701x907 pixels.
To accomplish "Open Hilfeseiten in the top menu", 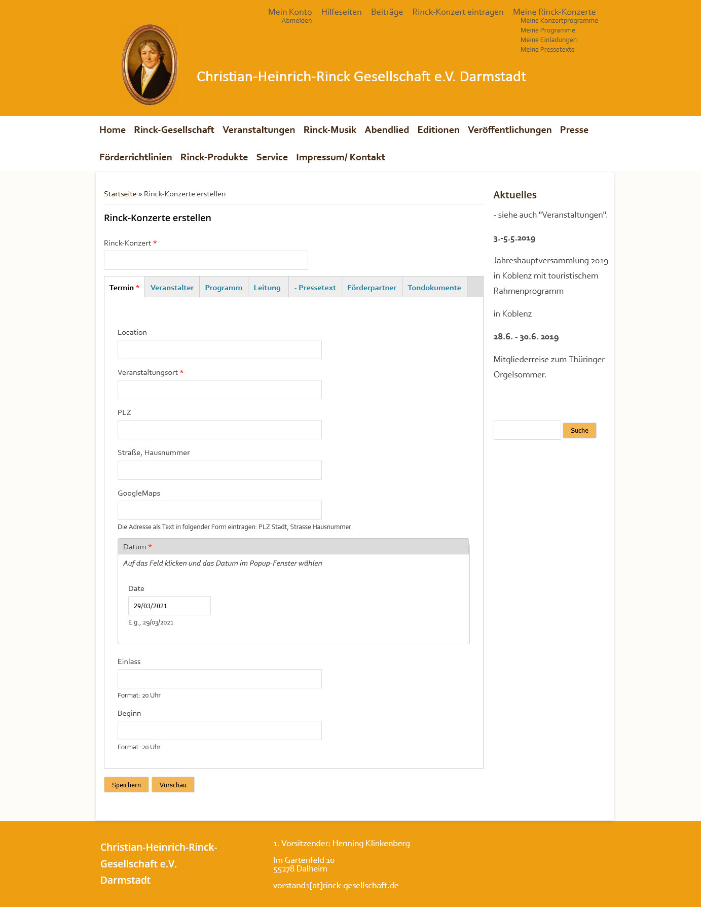I will click(x=341, y=12).
